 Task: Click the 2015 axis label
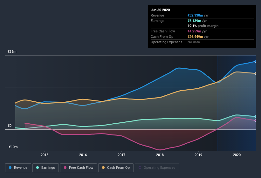[45, 155]
